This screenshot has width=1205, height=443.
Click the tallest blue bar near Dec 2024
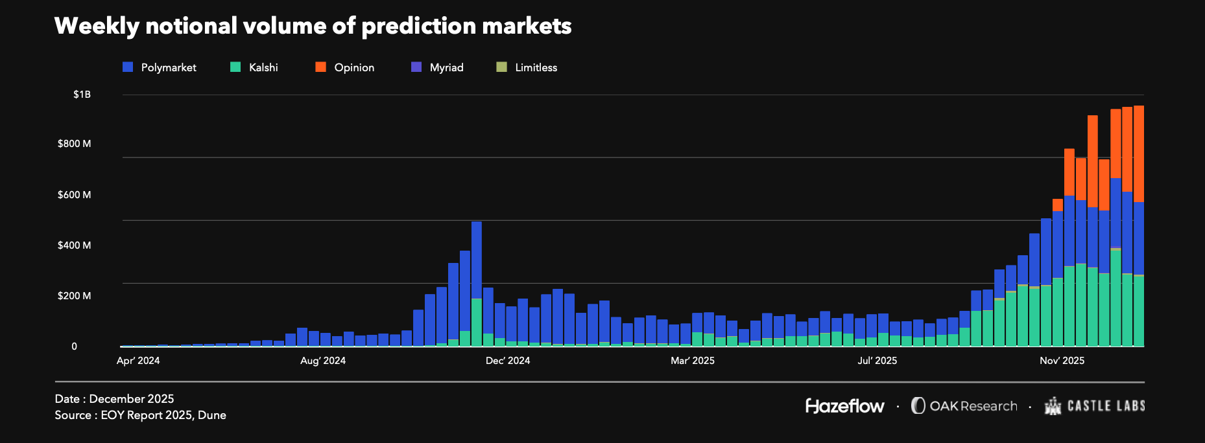click(x=477, y=260)
